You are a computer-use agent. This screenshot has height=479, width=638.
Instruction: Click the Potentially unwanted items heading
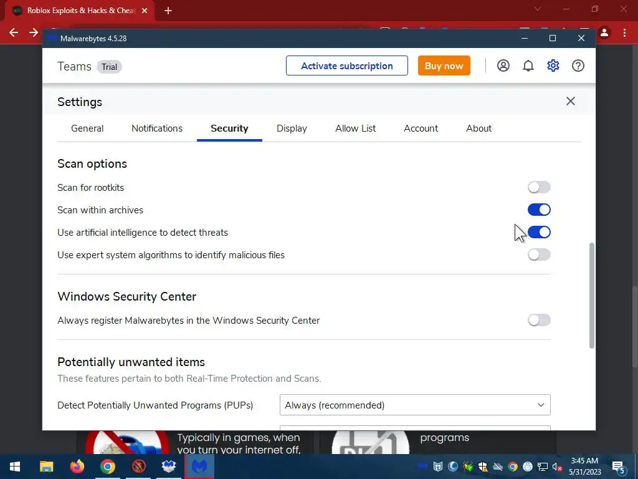[131, 362]
